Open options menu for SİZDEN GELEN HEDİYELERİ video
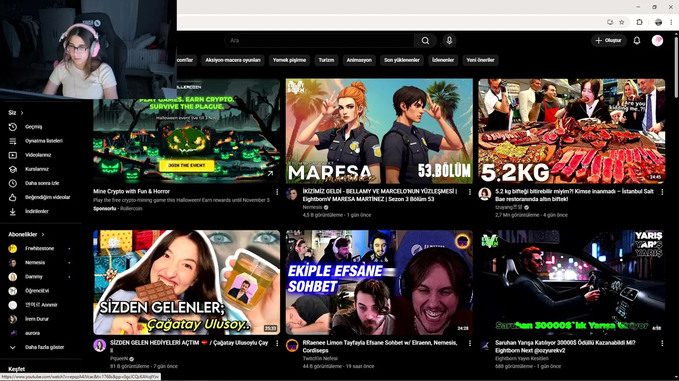The image size is (679, 381). (277, 343)
